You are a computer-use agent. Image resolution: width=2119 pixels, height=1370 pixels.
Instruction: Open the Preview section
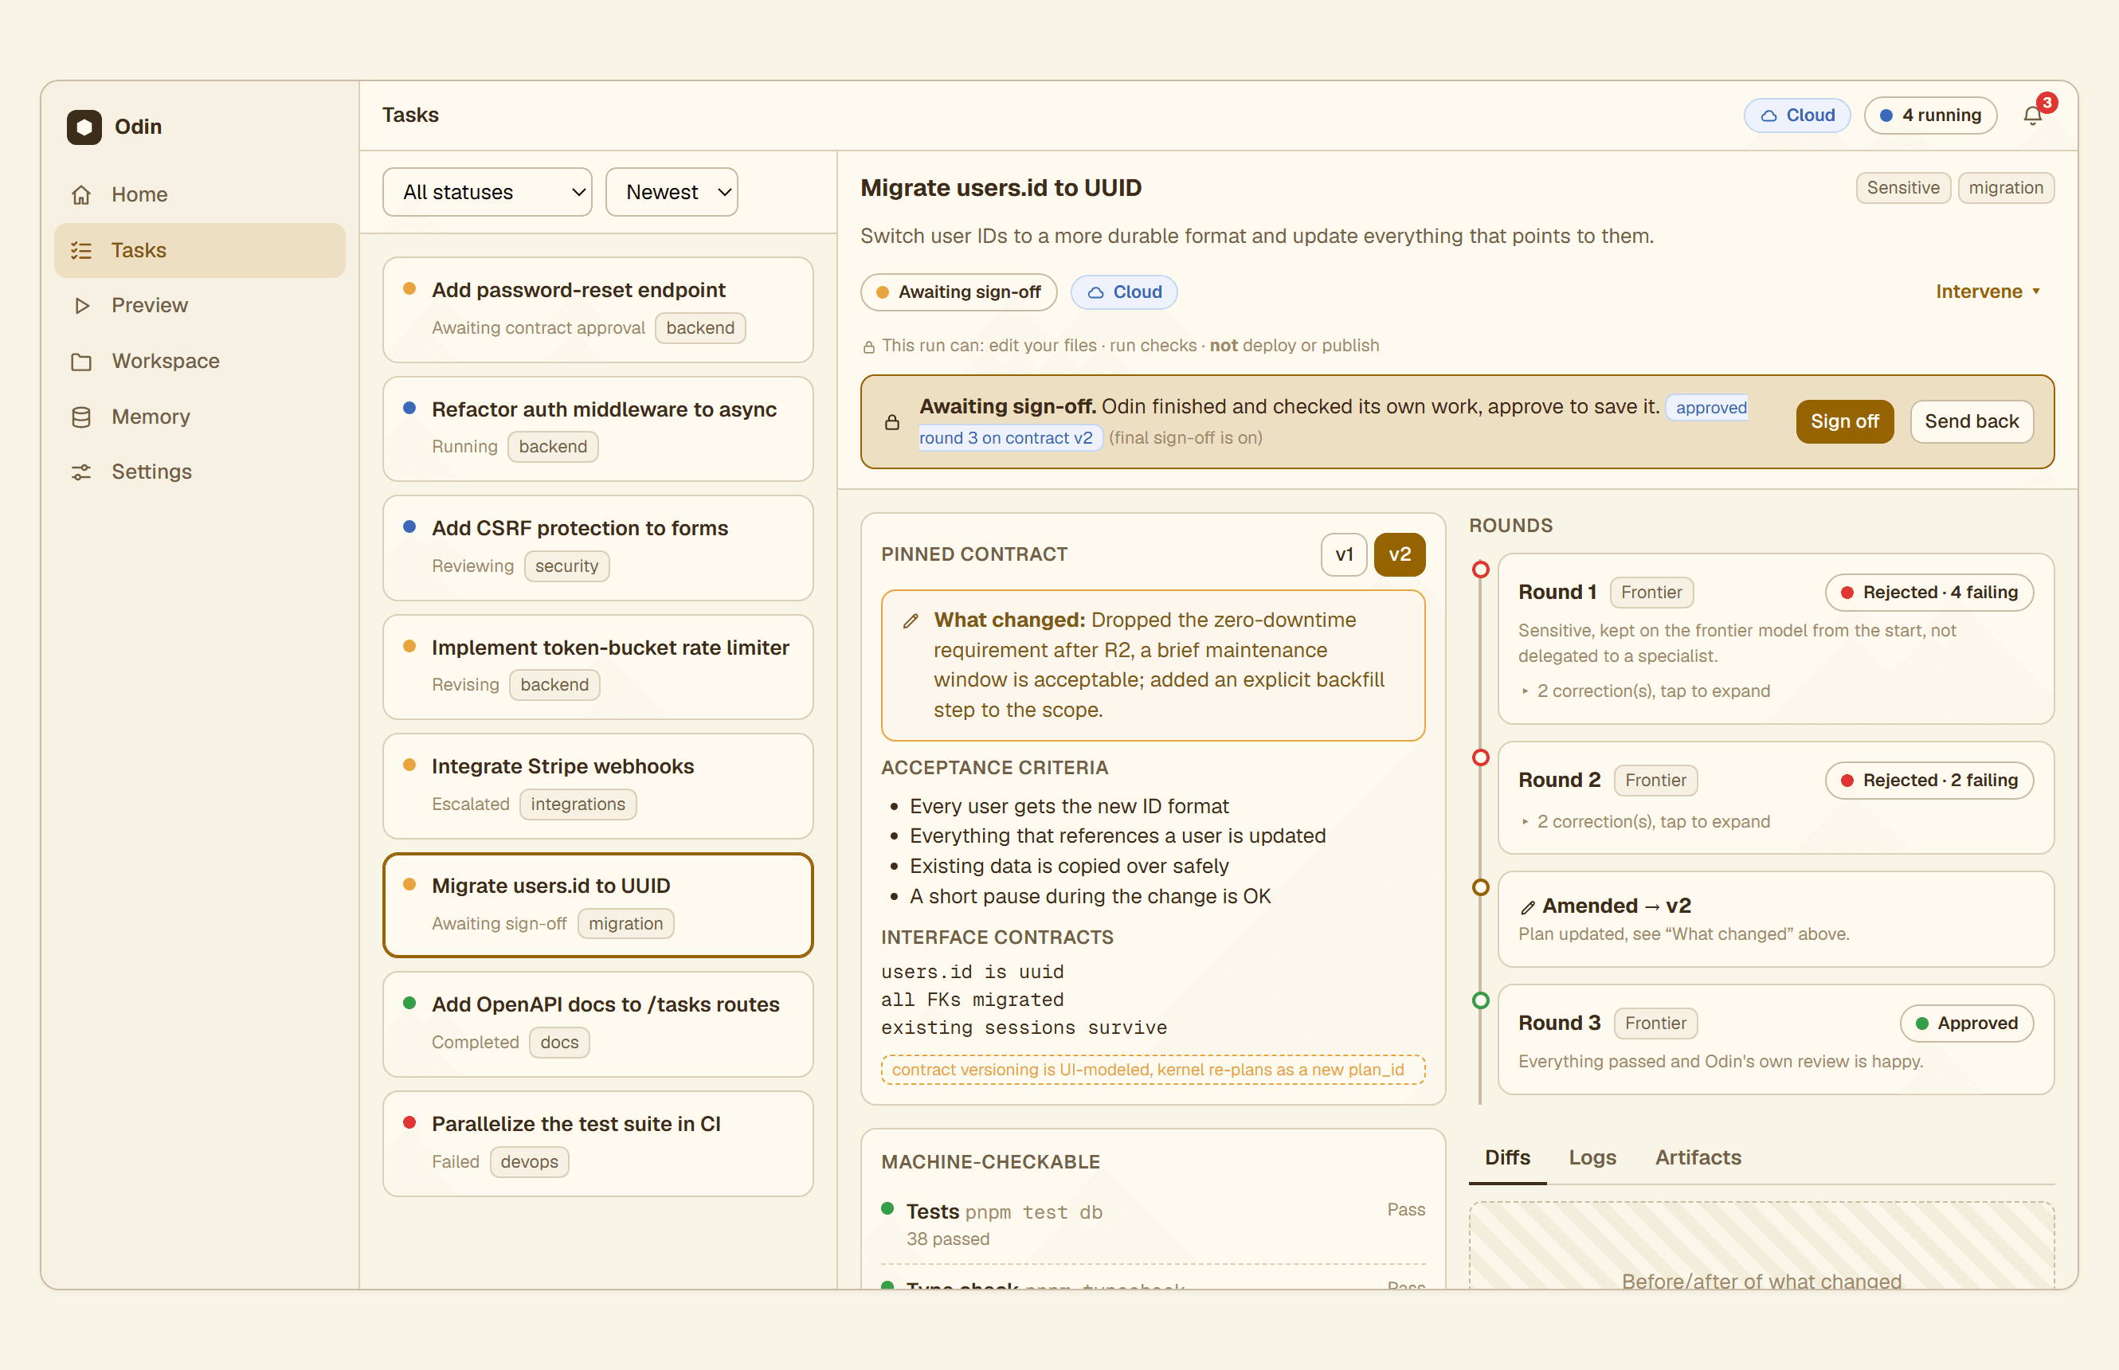(199, 305)
